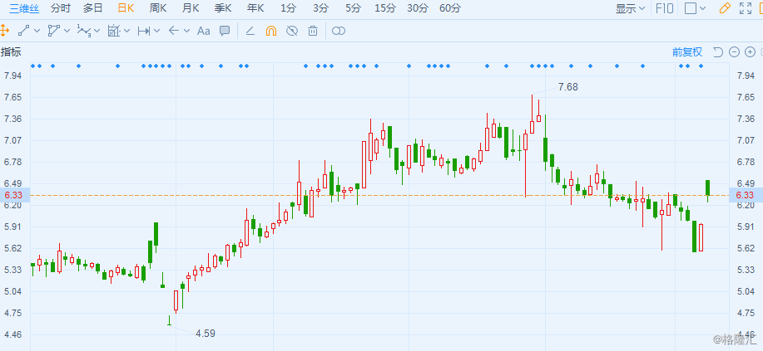This screenshot has width=763, height=351.
Task: Zoom out chart with minus icon
Action: point(734,52)
